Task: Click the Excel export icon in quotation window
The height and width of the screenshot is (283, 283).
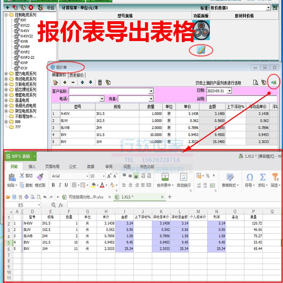Action: coord(273,82)
